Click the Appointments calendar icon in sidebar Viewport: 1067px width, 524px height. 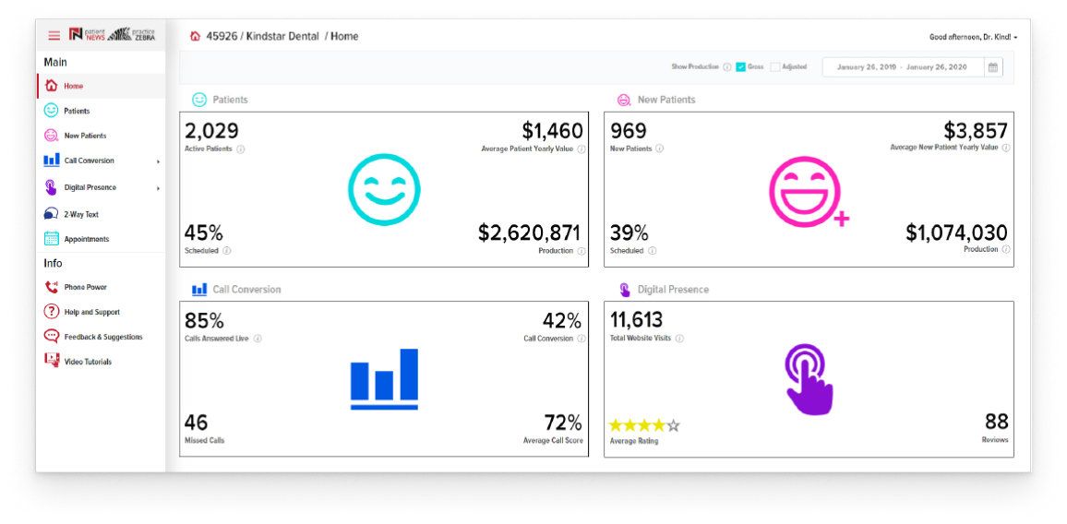(51, 239)
